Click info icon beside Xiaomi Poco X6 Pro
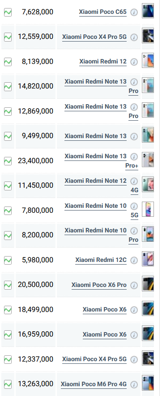The width and height of the screenshot is (162, 396). (x=134, y=285)
